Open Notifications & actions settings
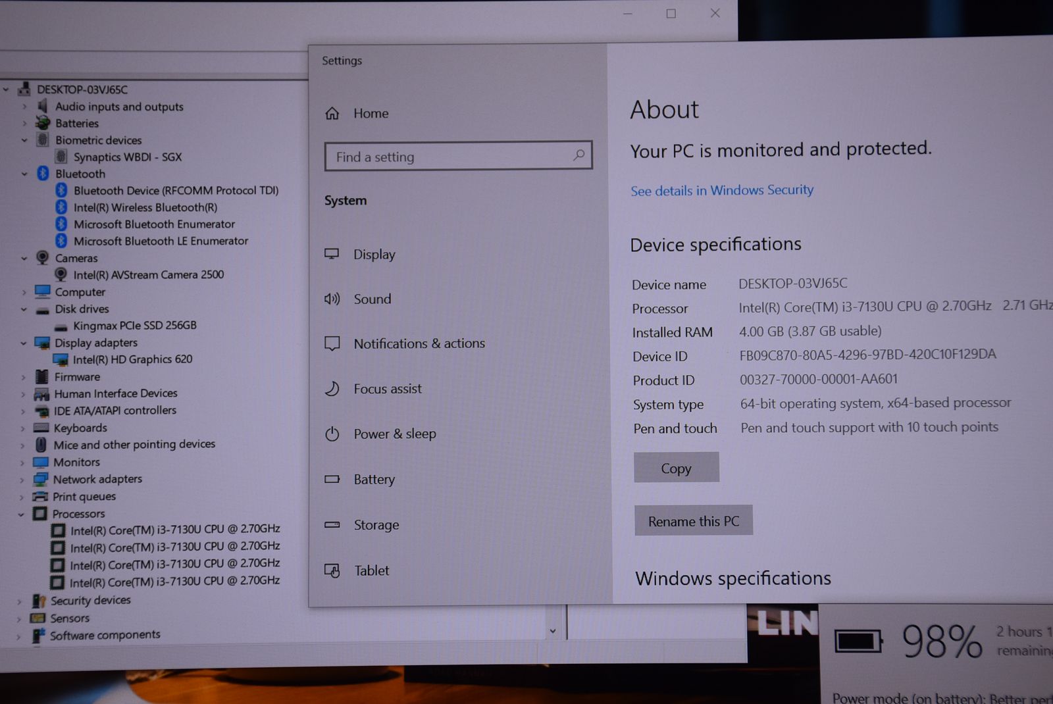Viewport: 1053px width, 704px height. [x=419, y=343]
